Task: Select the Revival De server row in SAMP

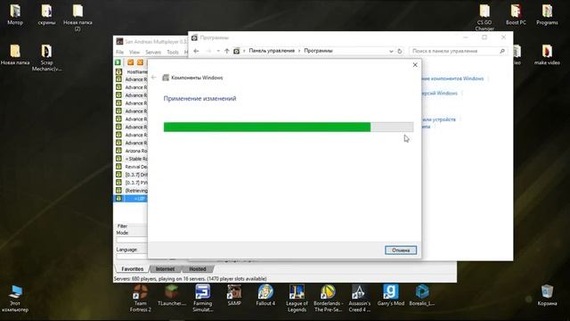Action: coord(131,167)
